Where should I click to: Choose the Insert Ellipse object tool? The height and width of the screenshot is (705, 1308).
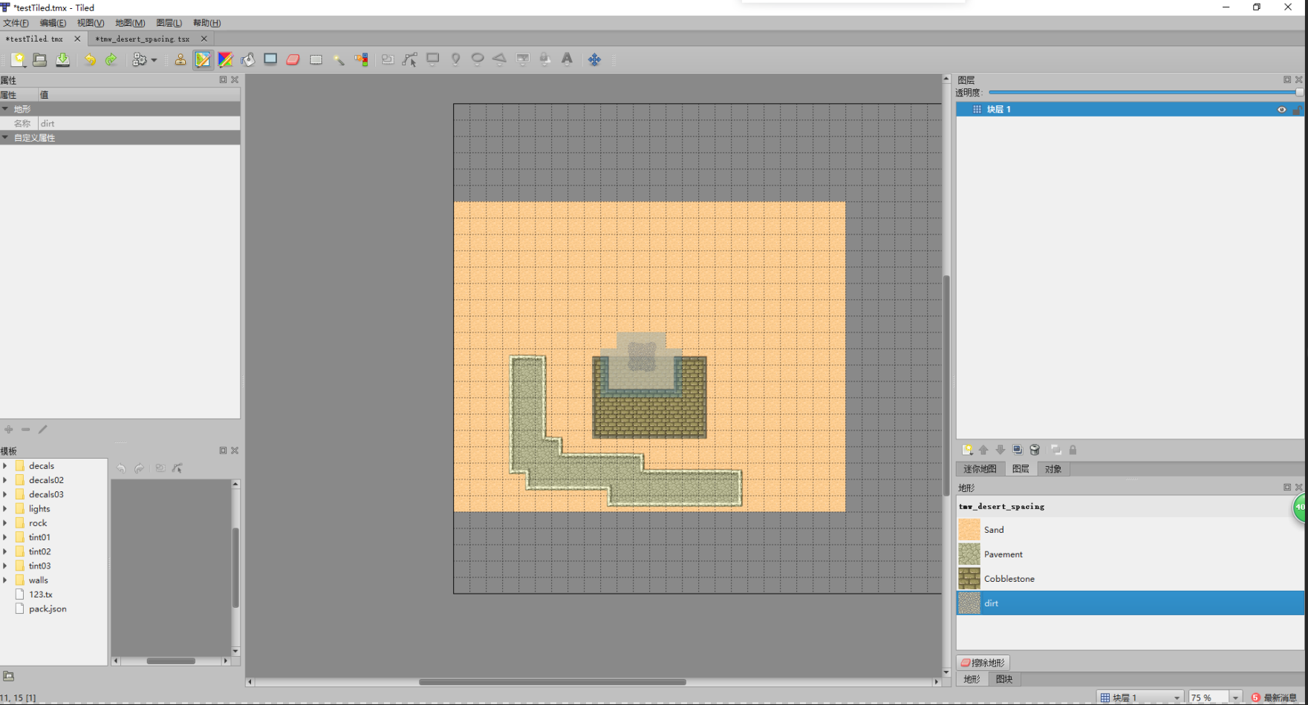point(478,59)
